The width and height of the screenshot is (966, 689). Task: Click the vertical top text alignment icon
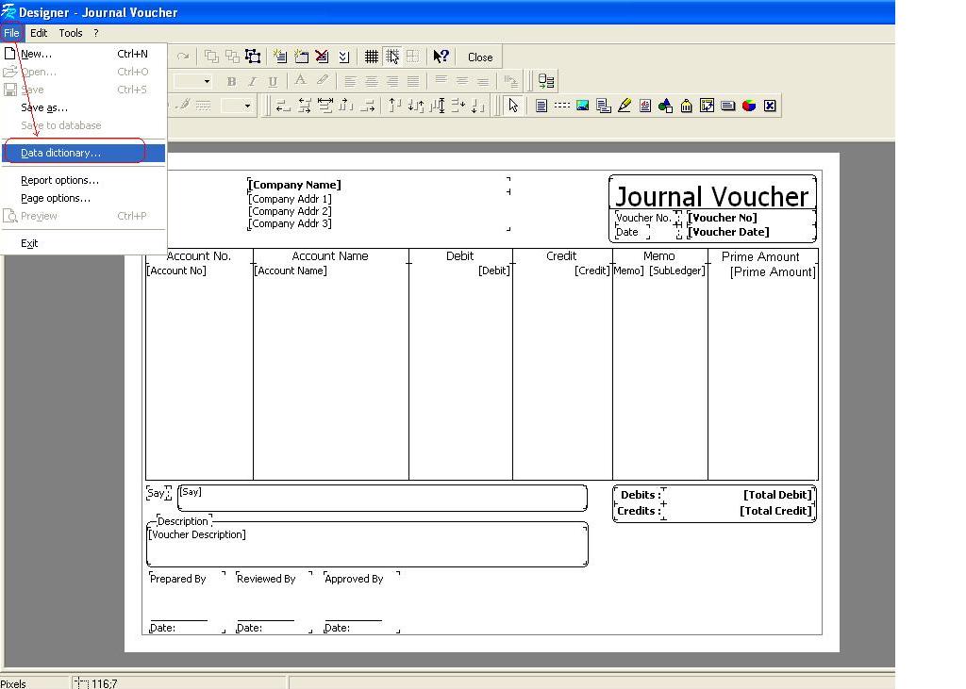pyautogui.click(x=441, y=81)
